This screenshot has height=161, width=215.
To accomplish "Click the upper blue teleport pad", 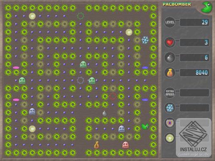I will pos(145,67).
